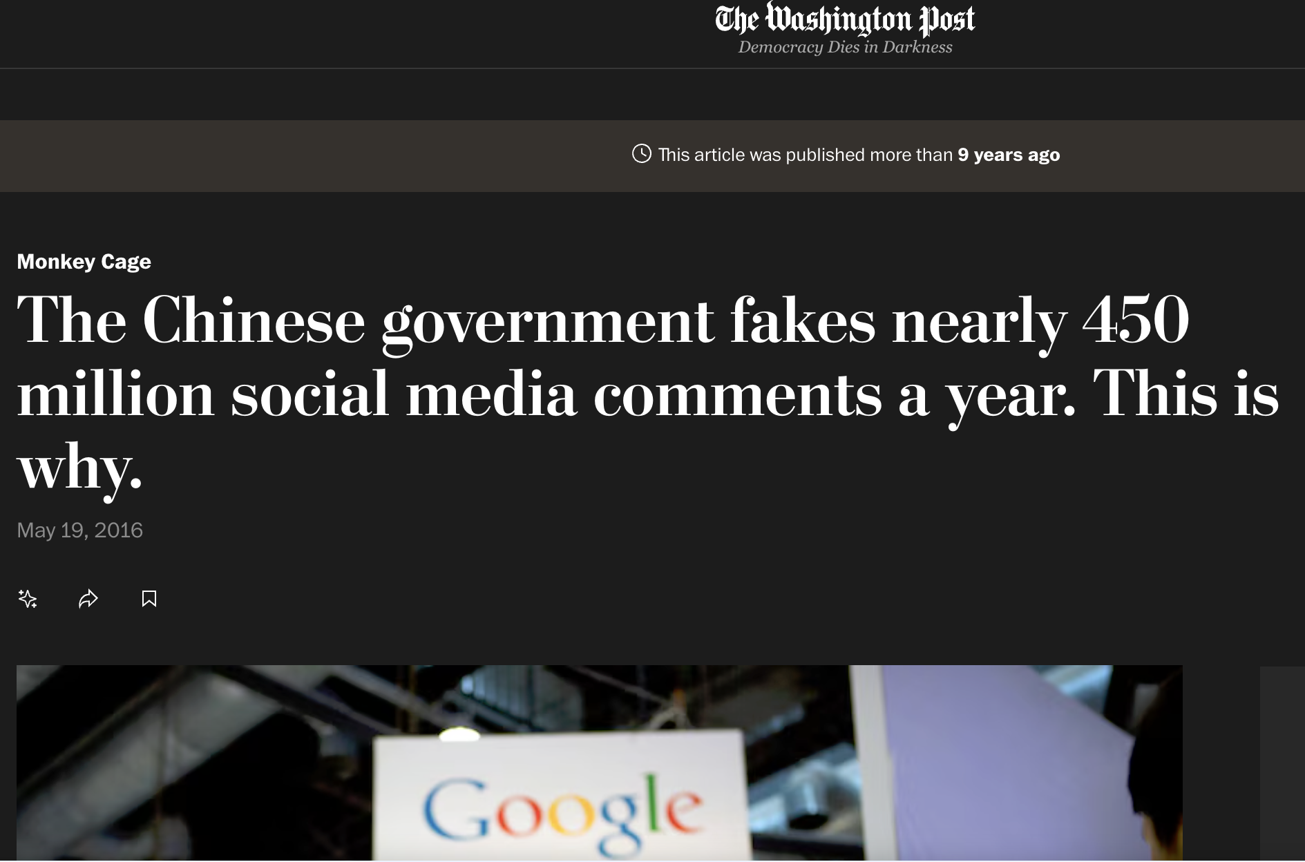1305x862 pixels.
Task: Click the partially visible panel beside the photo
Action: tap(1282, 764)
